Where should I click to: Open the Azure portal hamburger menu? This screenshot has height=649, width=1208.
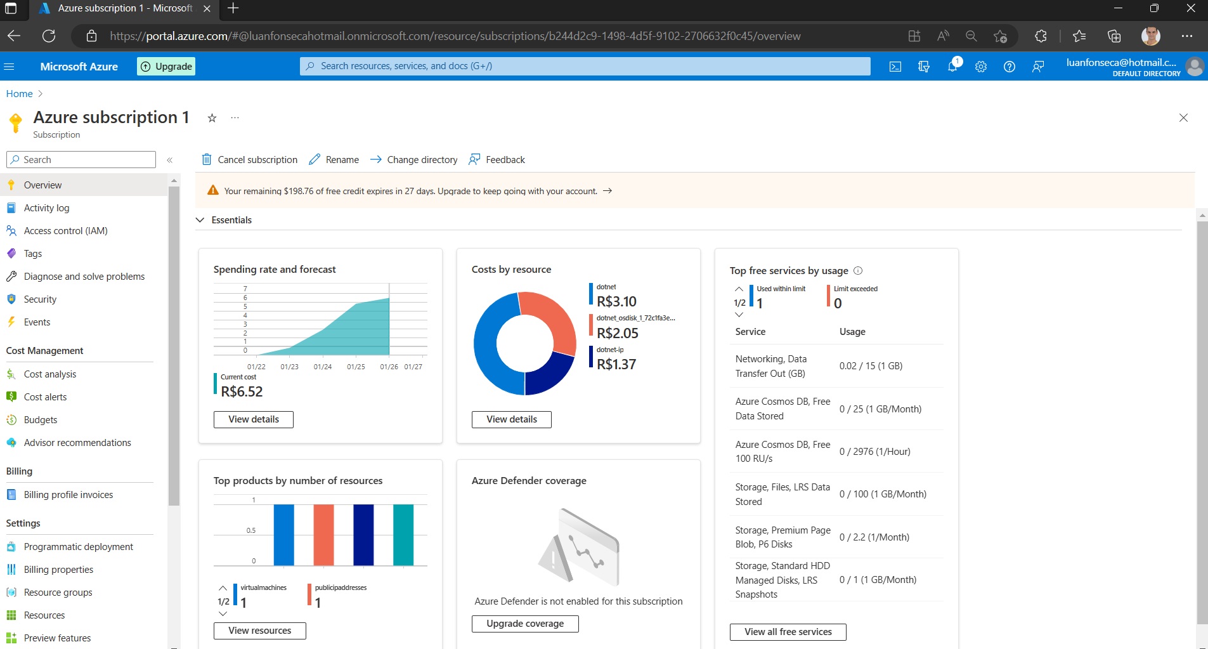(9, 67)
